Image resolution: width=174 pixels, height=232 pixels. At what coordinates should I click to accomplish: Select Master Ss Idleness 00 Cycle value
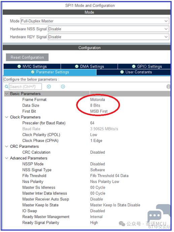pyautogui.click(x=98, y=188)
